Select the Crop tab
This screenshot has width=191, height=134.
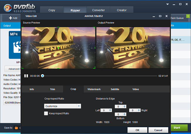(x=73, y=89)
